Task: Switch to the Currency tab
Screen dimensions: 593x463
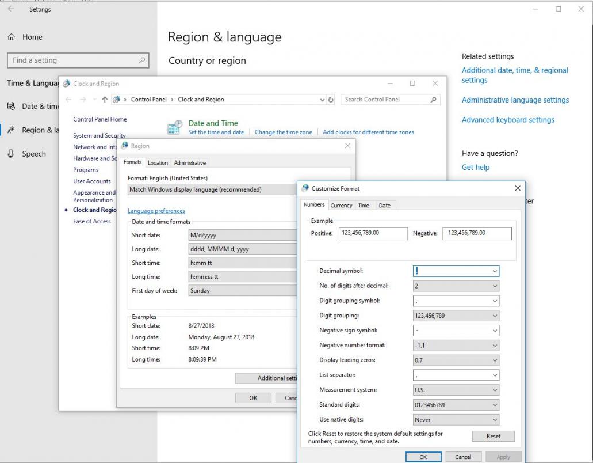Action: click(x=341, y=206)
